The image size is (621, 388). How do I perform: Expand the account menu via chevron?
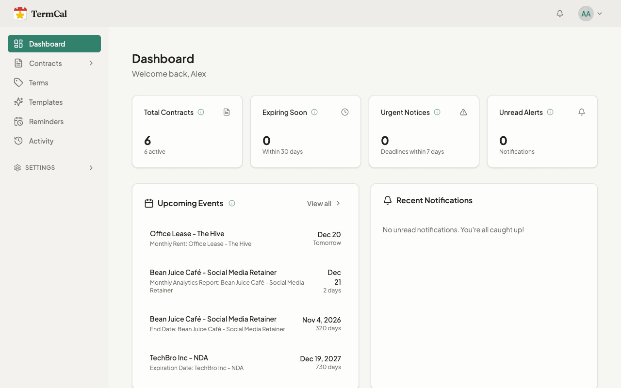pyautogui.click(x=600, y=14)
